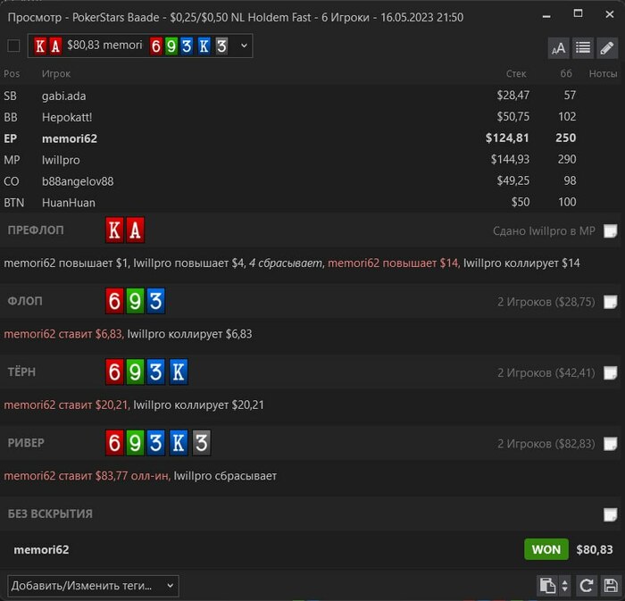Switch to the list view icon
Image resolution: width=625 pixels, height=601 pixels.
pos(583,48)
